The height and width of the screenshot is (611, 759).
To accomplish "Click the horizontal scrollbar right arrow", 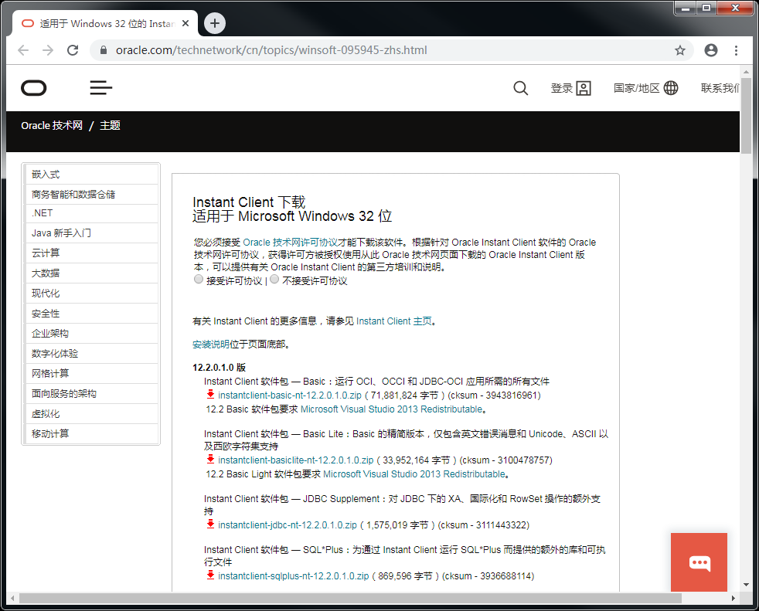I will (x=733, y=599).
